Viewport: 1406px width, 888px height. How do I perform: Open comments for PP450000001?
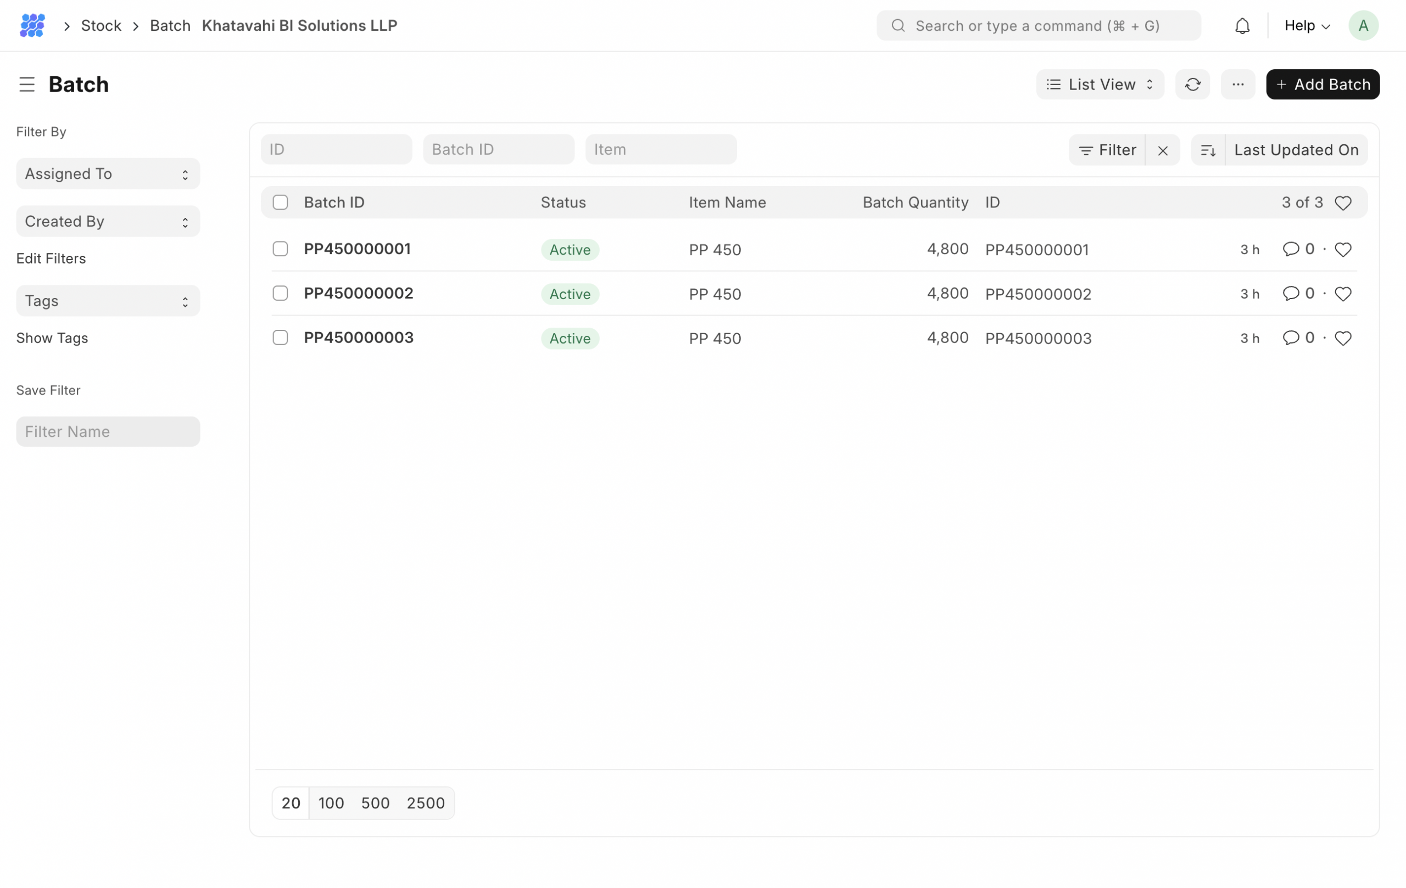coord(1291,249)
